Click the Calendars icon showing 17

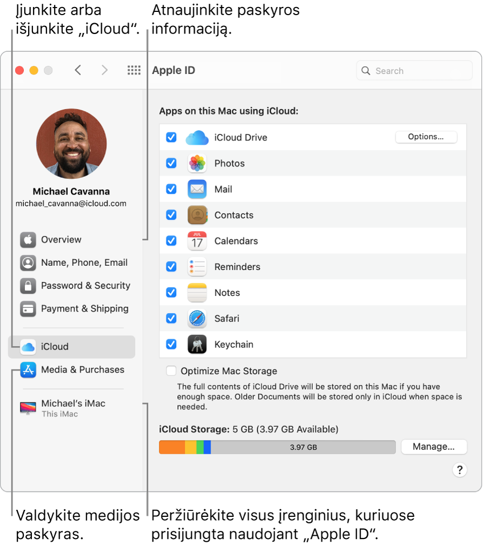click(197, 241)
